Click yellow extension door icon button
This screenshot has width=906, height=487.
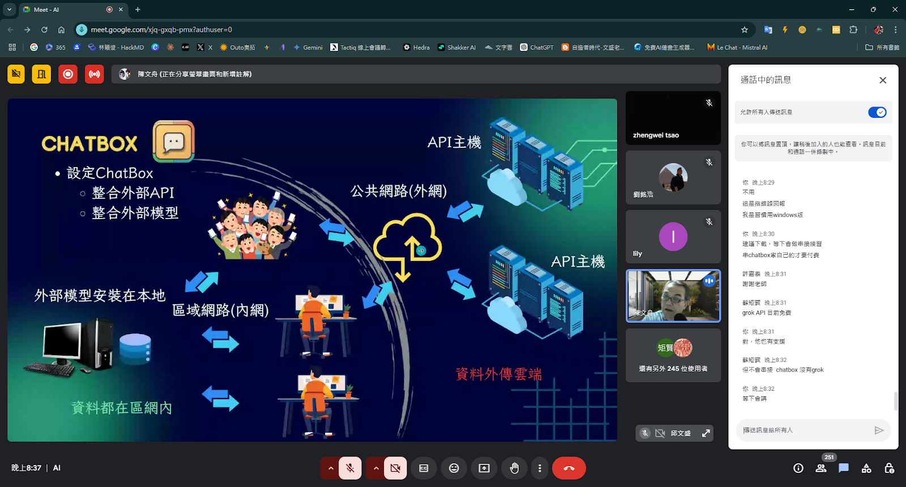(41, 74)
